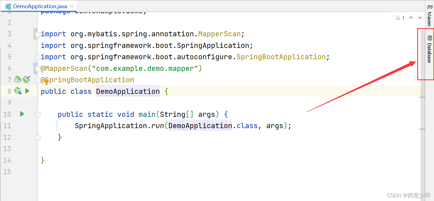Viewport: 434px width, 201px height.
Task: Click line number 13 in the gutter
Action: [x=7, y=149]
